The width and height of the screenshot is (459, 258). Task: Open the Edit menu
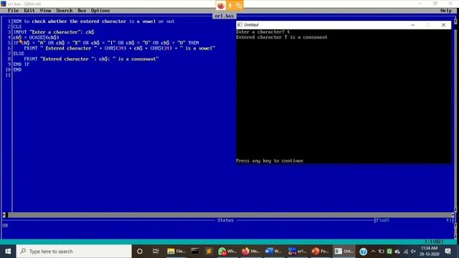[x=29, y=11]
